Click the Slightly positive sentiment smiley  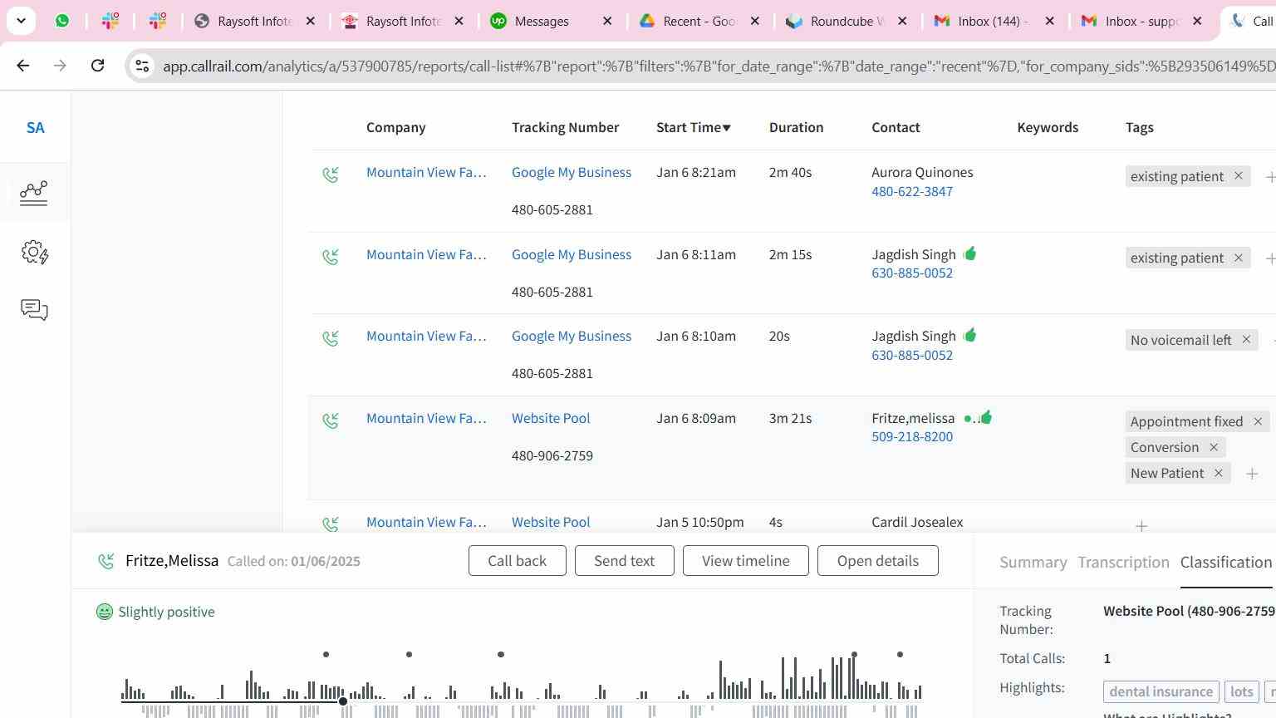(x=104, y=612)
